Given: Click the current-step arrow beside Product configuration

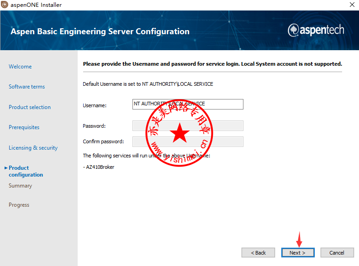Looking at the screenshot, I should pos(6,168).
